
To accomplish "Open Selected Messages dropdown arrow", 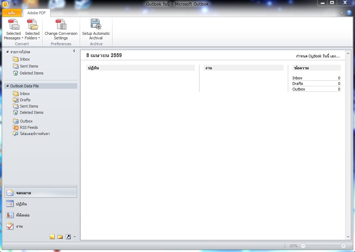I will tap(22, 38).
